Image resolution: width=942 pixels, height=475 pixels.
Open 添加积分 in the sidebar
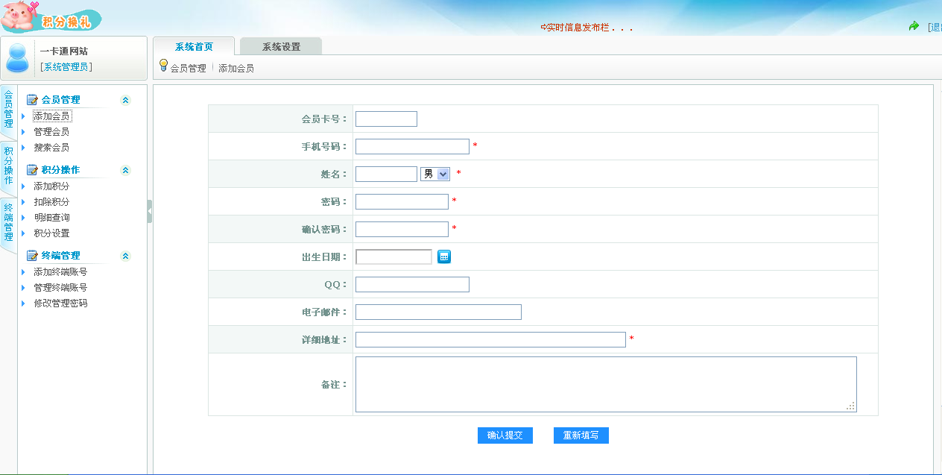coord(51,186)
